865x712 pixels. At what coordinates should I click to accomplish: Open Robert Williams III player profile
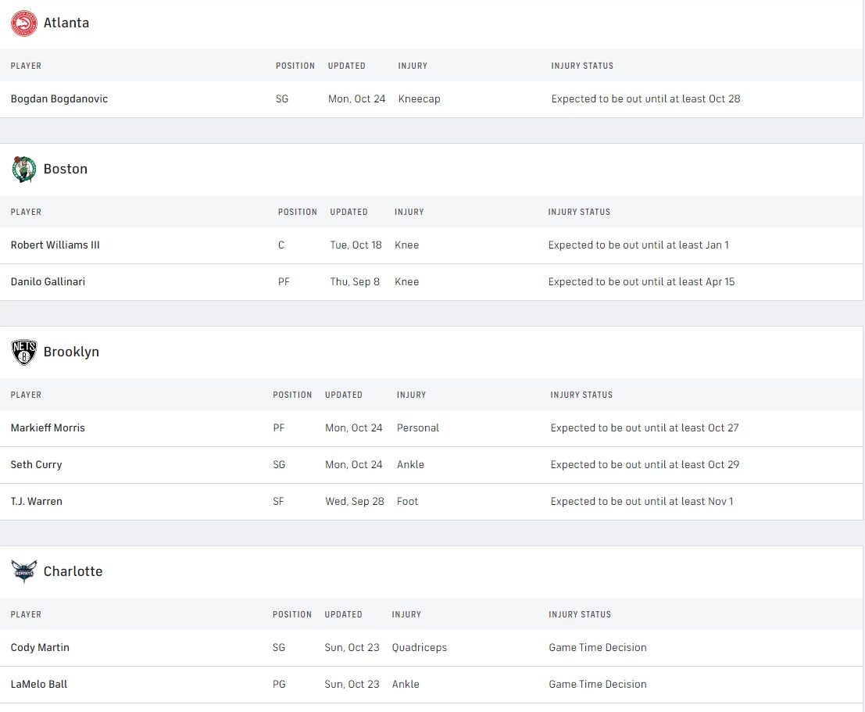point(55,245)
